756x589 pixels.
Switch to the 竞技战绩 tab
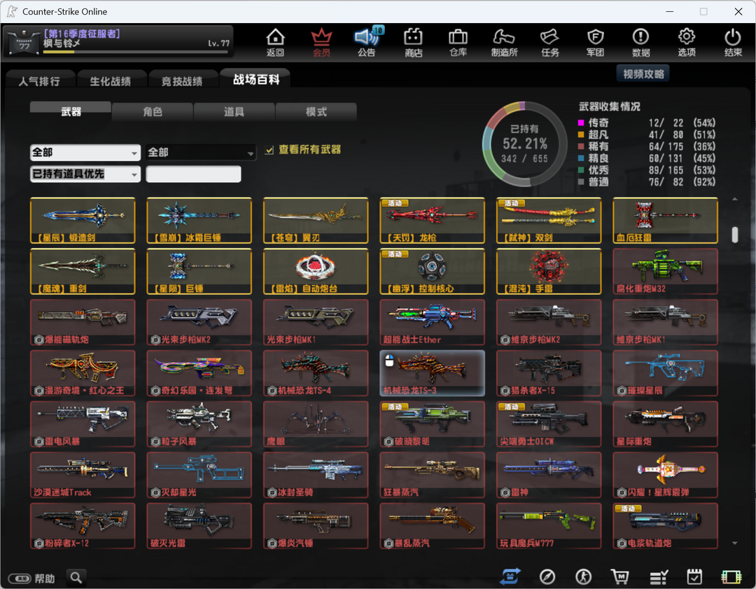point(182,81)
